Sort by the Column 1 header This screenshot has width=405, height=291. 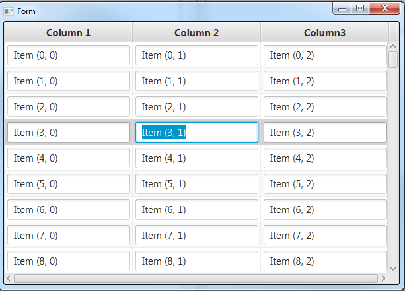tap(68, 32)
